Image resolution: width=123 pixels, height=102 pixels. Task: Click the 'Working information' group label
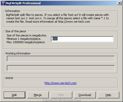point(18,53)
